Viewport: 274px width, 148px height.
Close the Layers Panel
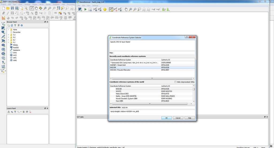[47, 108]
